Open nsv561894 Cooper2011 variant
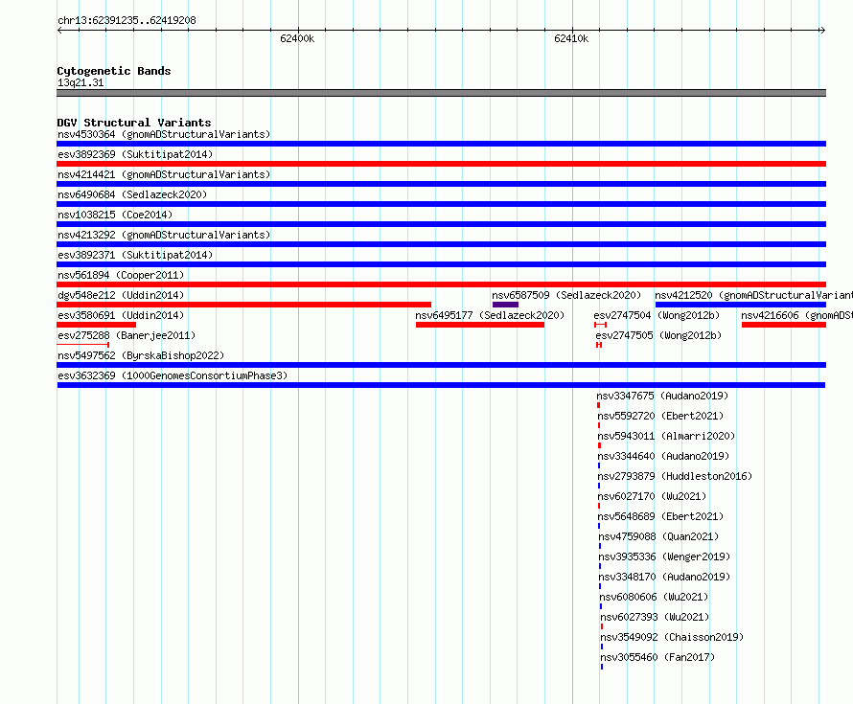 click(121, 275)
